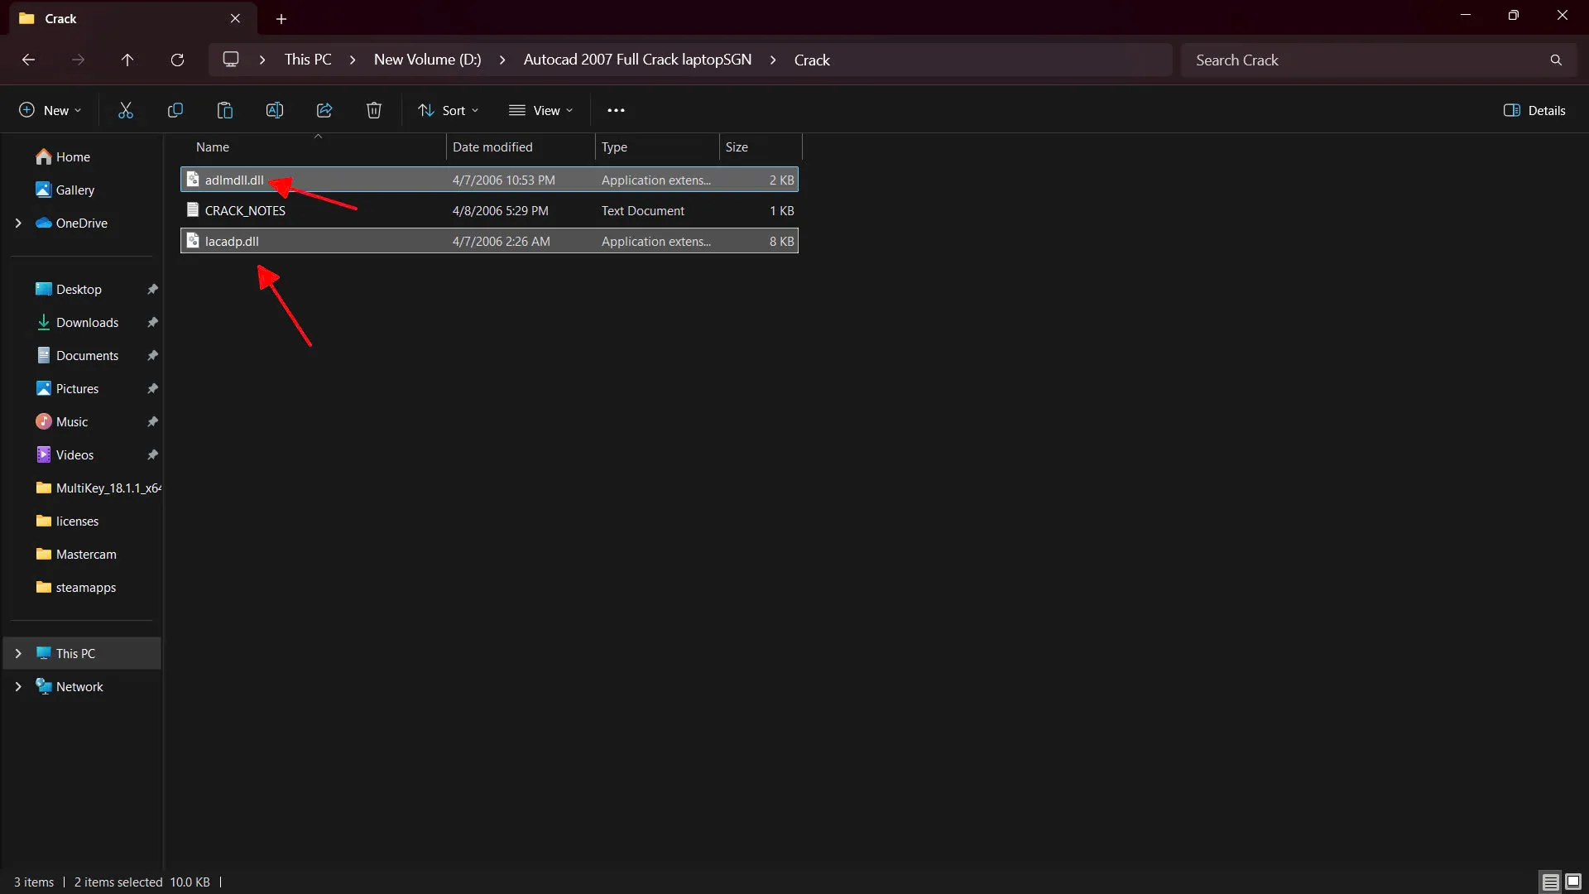This screenshot has width=1589, height=894.
Task: Click the Cut scissors icon
Action: coord(126,110)
